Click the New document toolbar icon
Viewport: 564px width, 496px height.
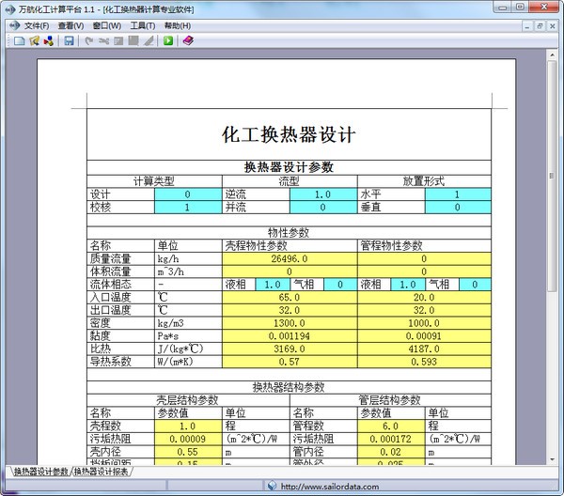pyautogui.click(x=20, y=41)
